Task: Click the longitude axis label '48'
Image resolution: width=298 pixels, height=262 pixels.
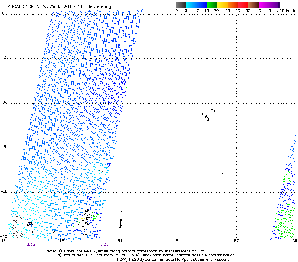Action: (61, 241)
